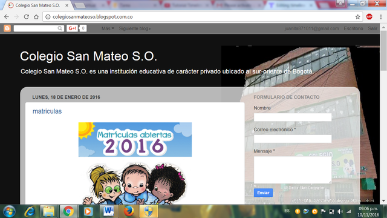
Task: Submit the contact form with Enviar
Action: [x=263, y=193]
